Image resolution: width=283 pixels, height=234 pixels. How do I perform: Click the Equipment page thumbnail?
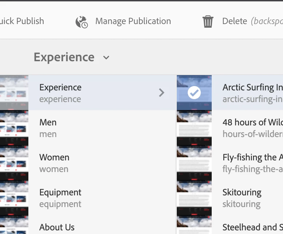point(14,198)
